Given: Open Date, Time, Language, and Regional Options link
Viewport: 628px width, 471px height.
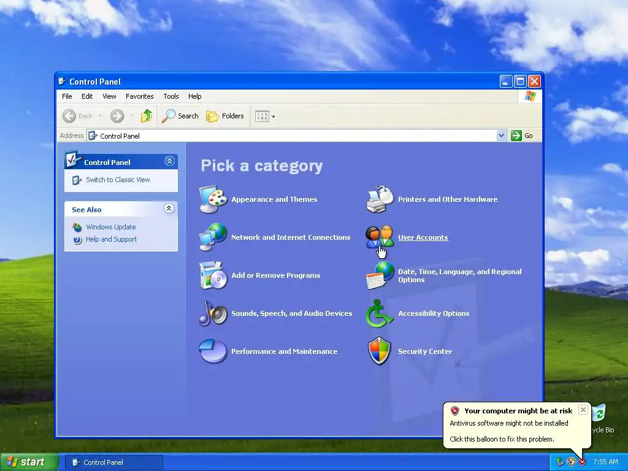Looking at the screenshot, I should coord(460,275).
